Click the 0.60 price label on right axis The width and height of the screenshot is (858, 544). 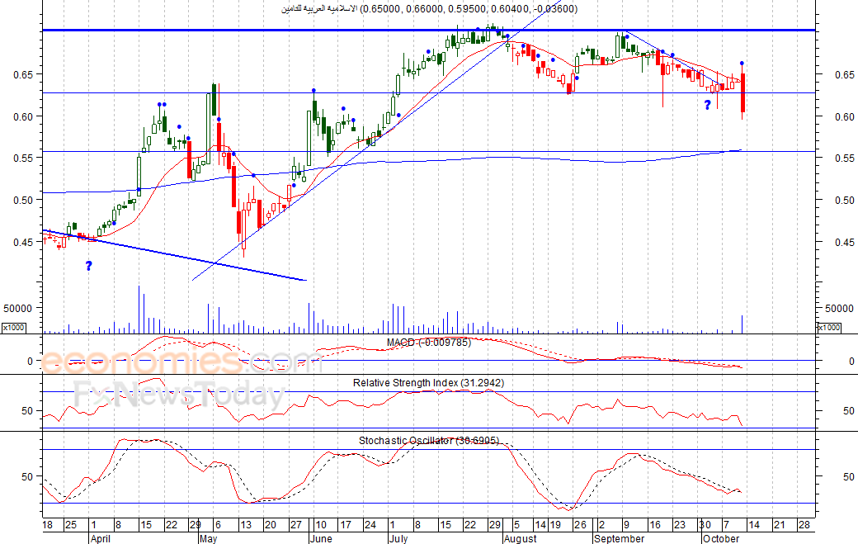pos(844,116)
